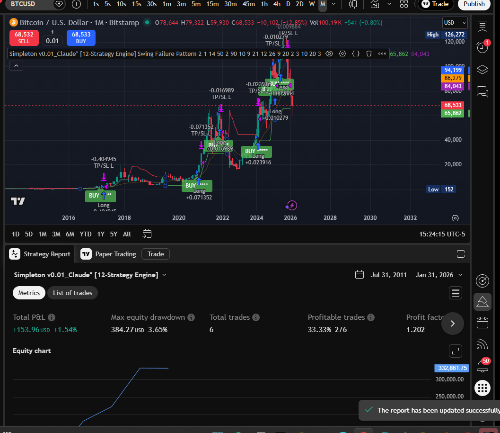
Task: Hide the Simpleton strategy with eye icon
Action: [x=329, y=54]
